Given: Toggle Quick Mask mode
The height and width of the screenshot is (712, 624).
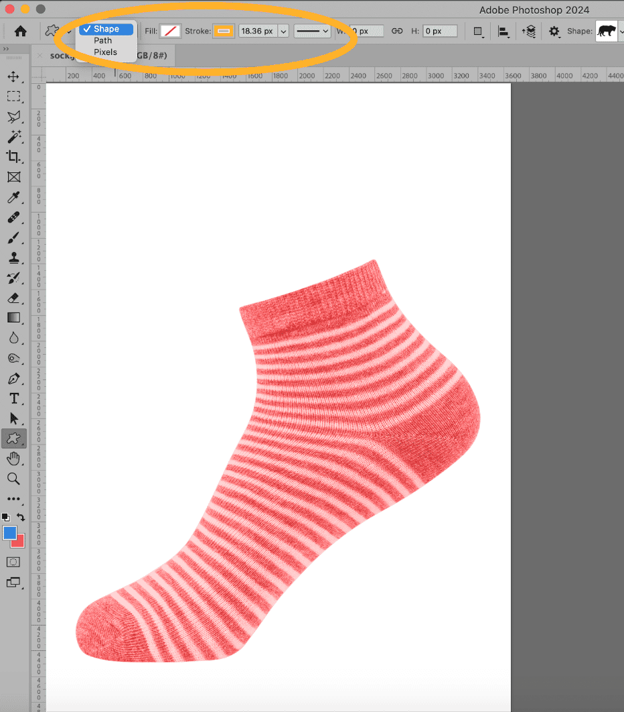Looking at the screenshot, I should (13, 562).
